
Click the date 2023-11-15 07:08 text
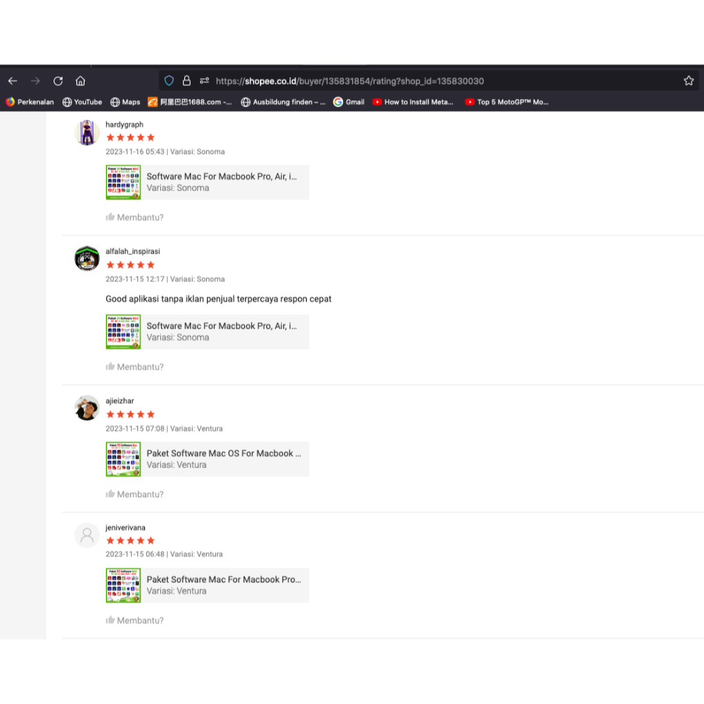pyautogui.click(x=135, y=429)
